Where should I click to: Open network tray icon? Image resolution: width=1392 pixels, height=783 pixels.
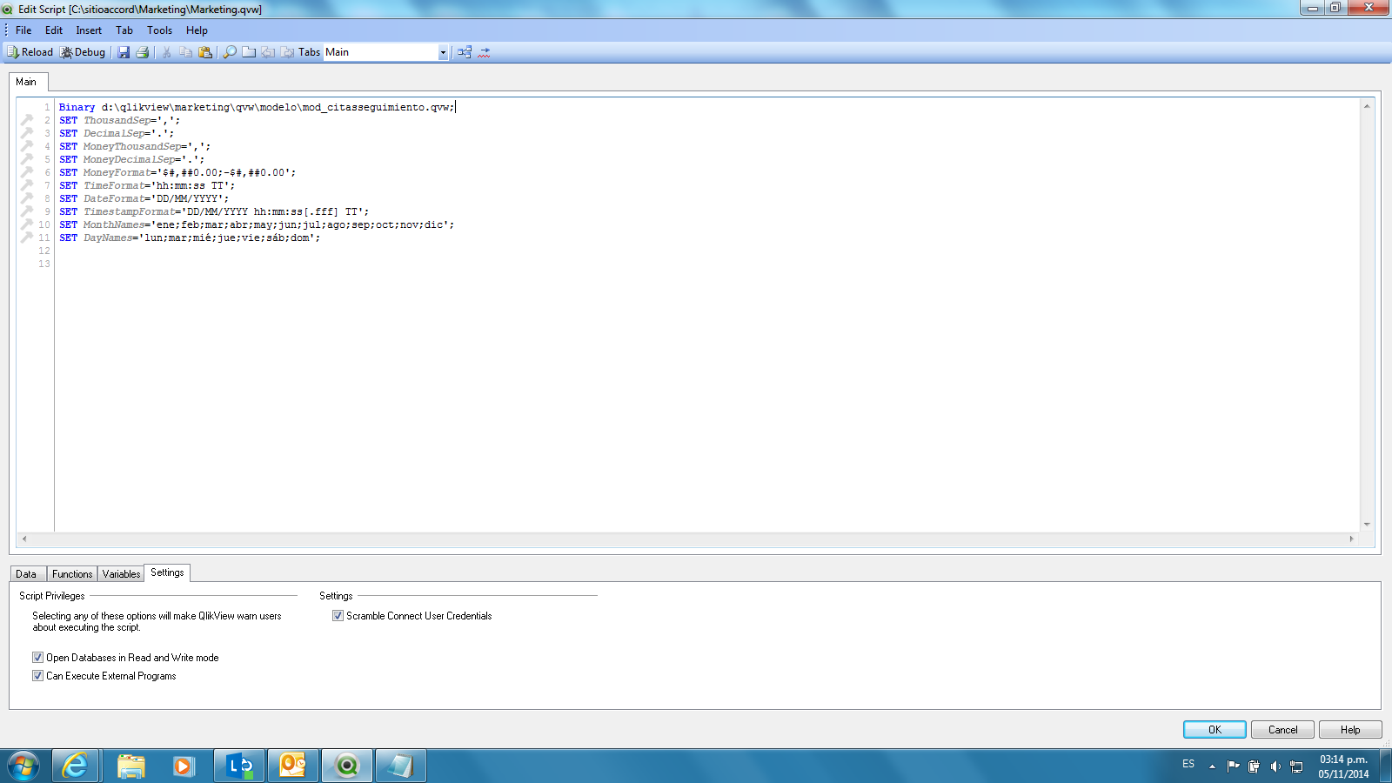coord(1296,766)
